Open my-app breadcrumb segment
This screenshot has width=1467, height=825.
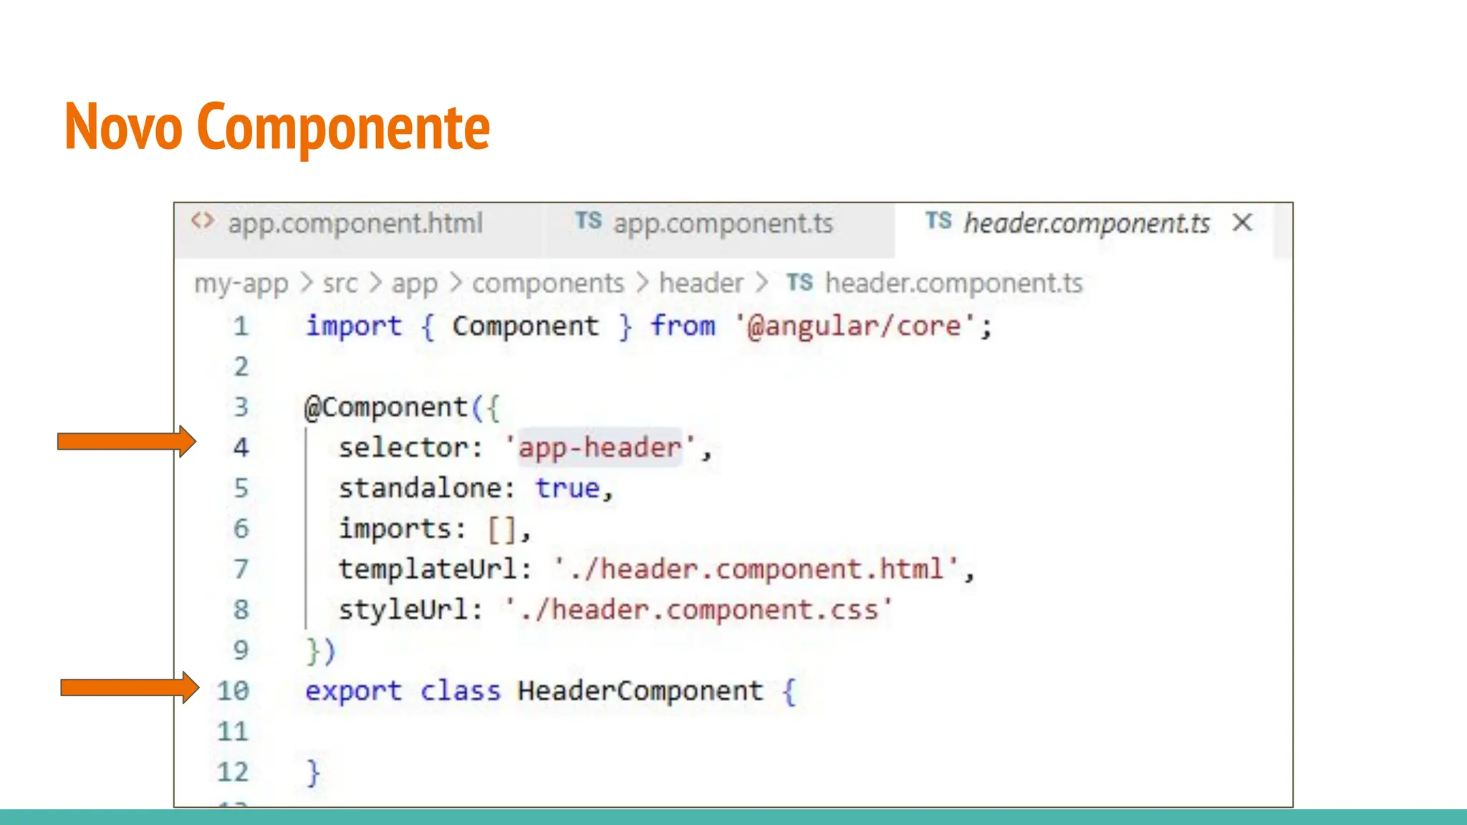(241, 284)
